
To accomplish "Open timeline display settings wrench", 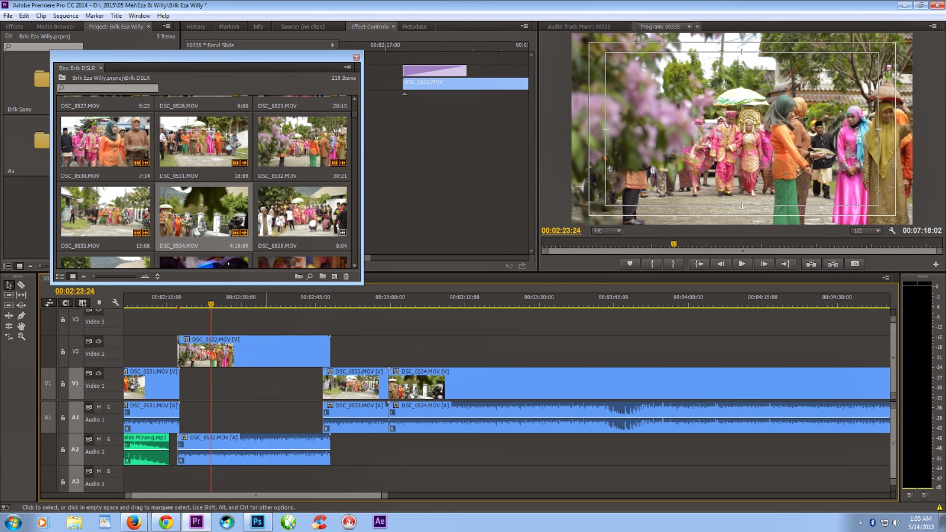I will click(x=116, y=303).
